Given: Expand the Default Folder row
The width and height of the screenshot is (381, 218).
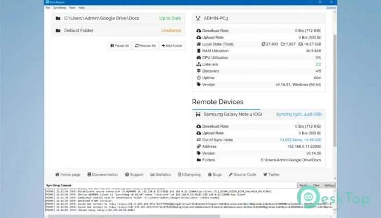Looking at the screenshot, I should click(x=118, y=31).
